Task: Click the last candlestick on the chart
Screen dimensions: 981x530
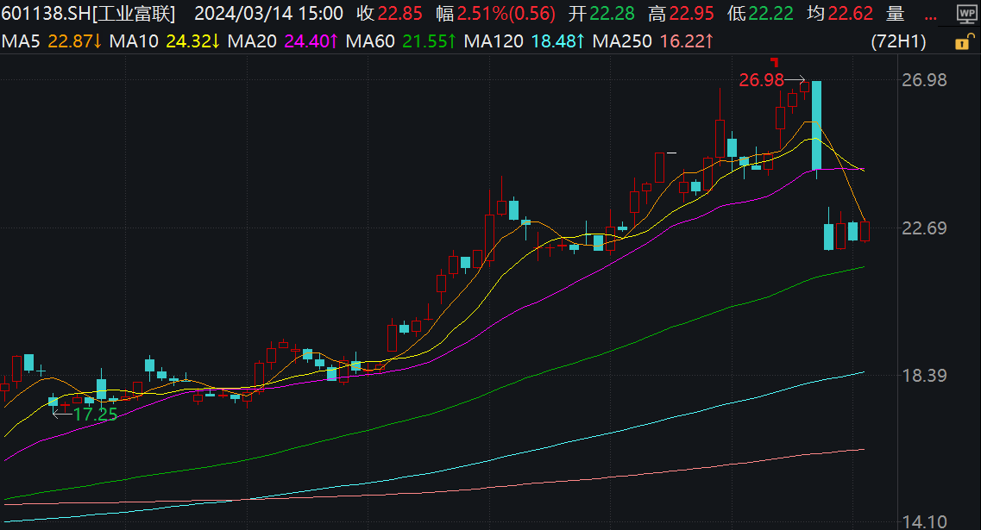Action: (865, 231)
